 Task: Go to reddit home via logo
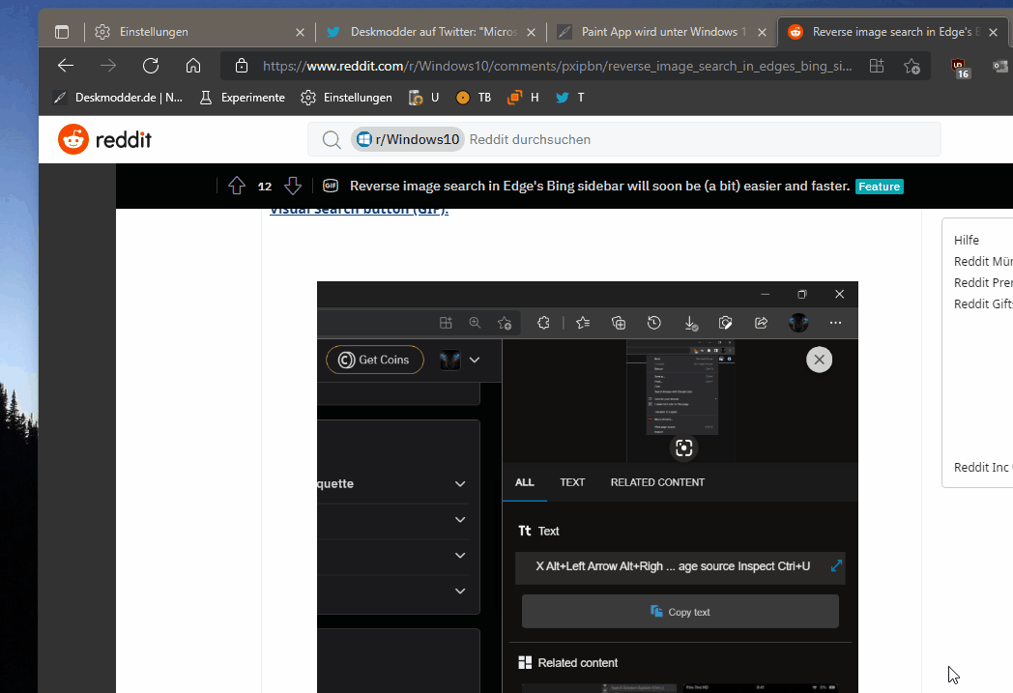coord(104,139)
